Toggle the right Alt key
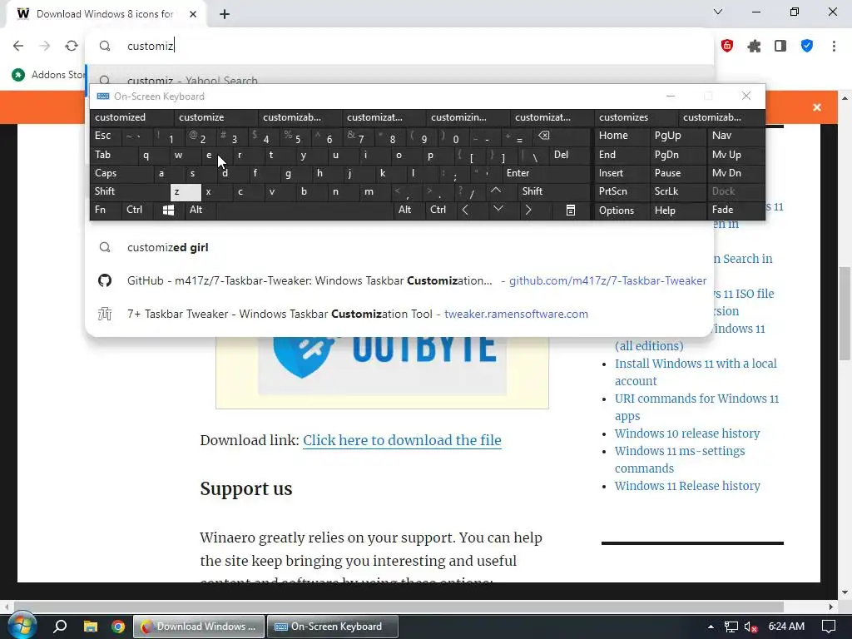 coord(409,210)
